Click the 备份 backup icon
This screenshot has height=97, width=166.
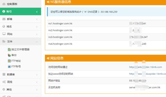[x=9, y=55]
